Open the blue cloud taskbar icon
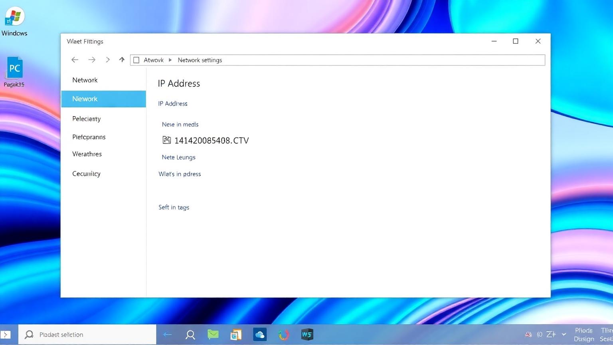 [x=260, y=335]
